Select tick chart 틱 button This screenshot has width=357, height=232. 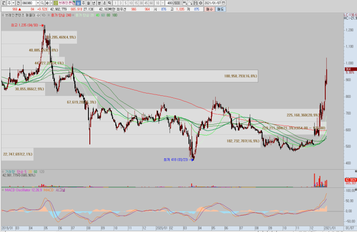(x=110, y=3)
